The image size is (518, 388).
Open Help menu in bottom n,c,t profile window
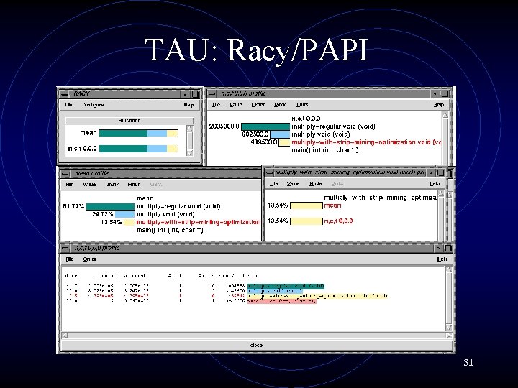(x=442, y=259)
